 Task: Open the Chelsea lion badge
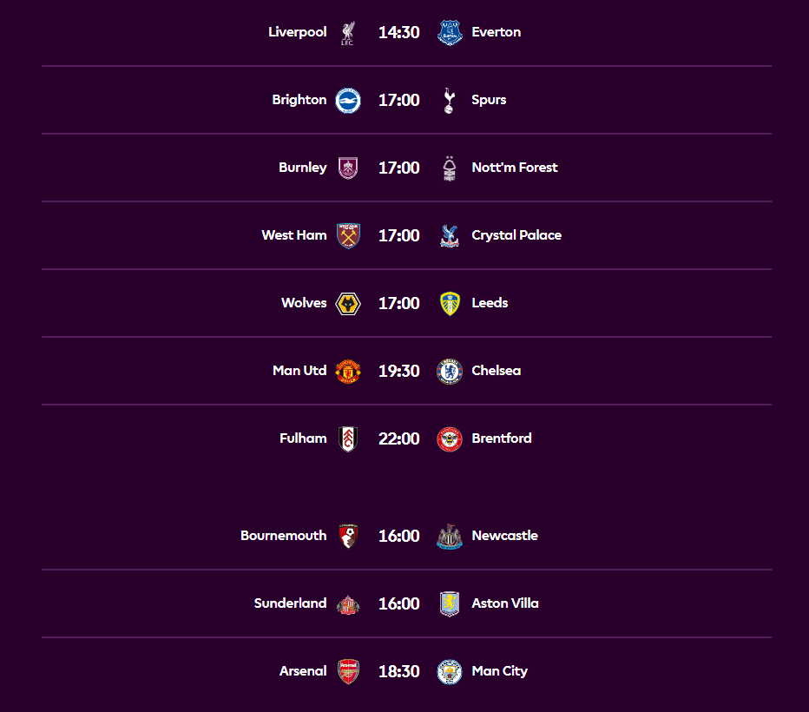click(x=450, y=372)
